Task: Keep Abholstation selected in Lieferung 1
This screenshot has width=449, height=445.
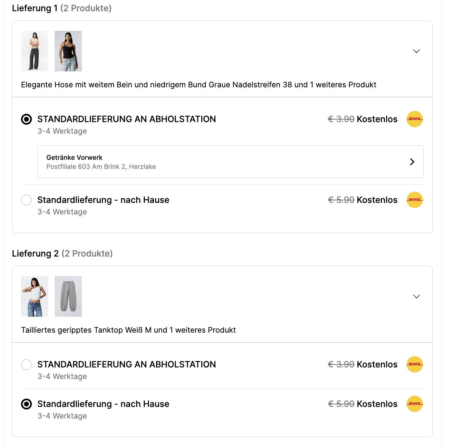Action: point(26,119)
